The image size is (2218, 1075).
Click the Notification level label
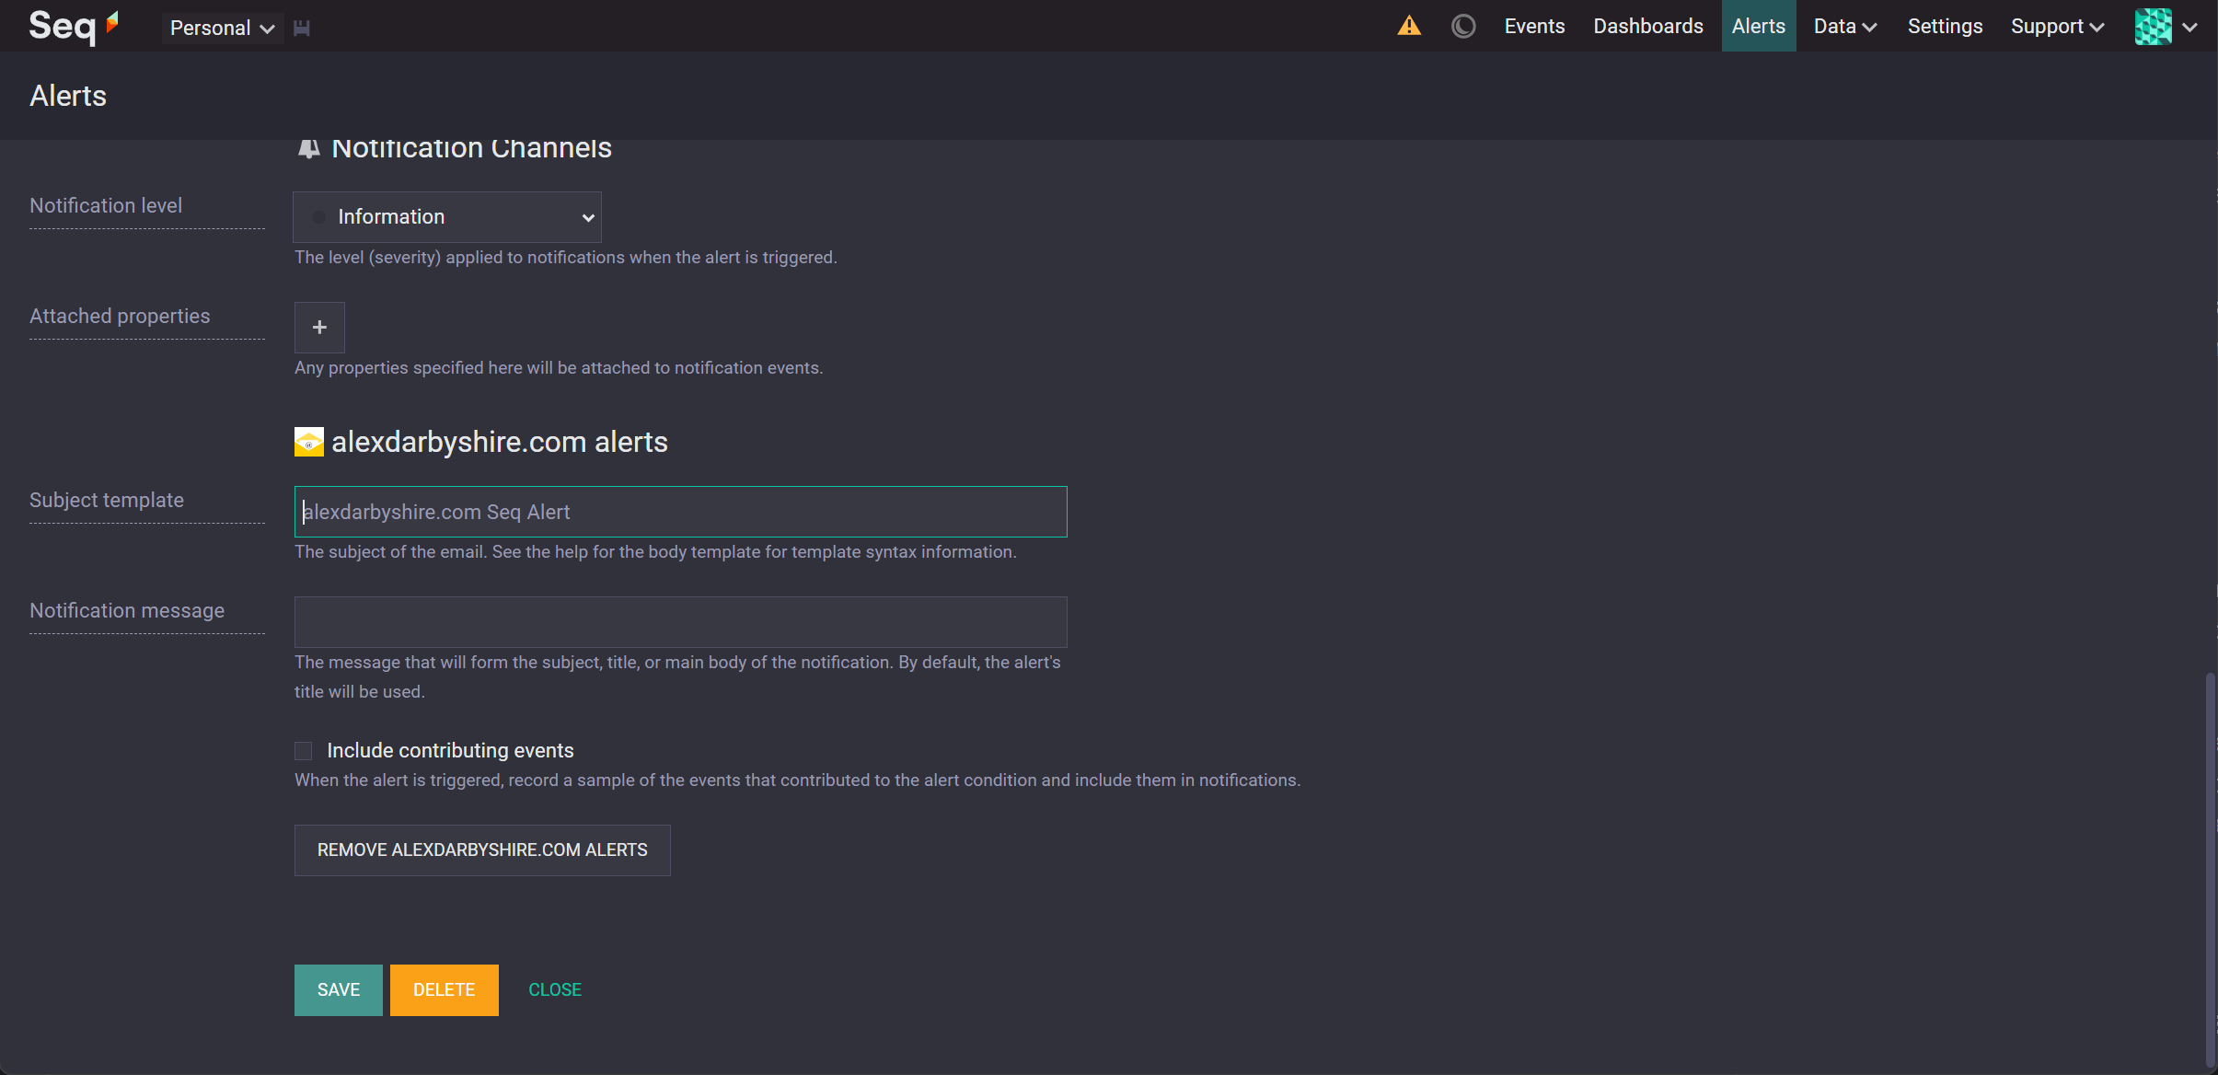pos(106,205)
